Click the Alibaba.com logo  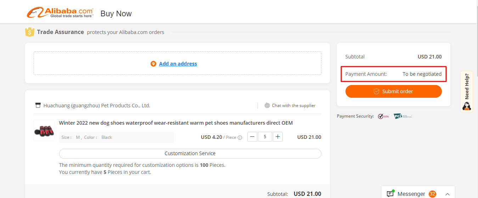click(x=60, y=12)
